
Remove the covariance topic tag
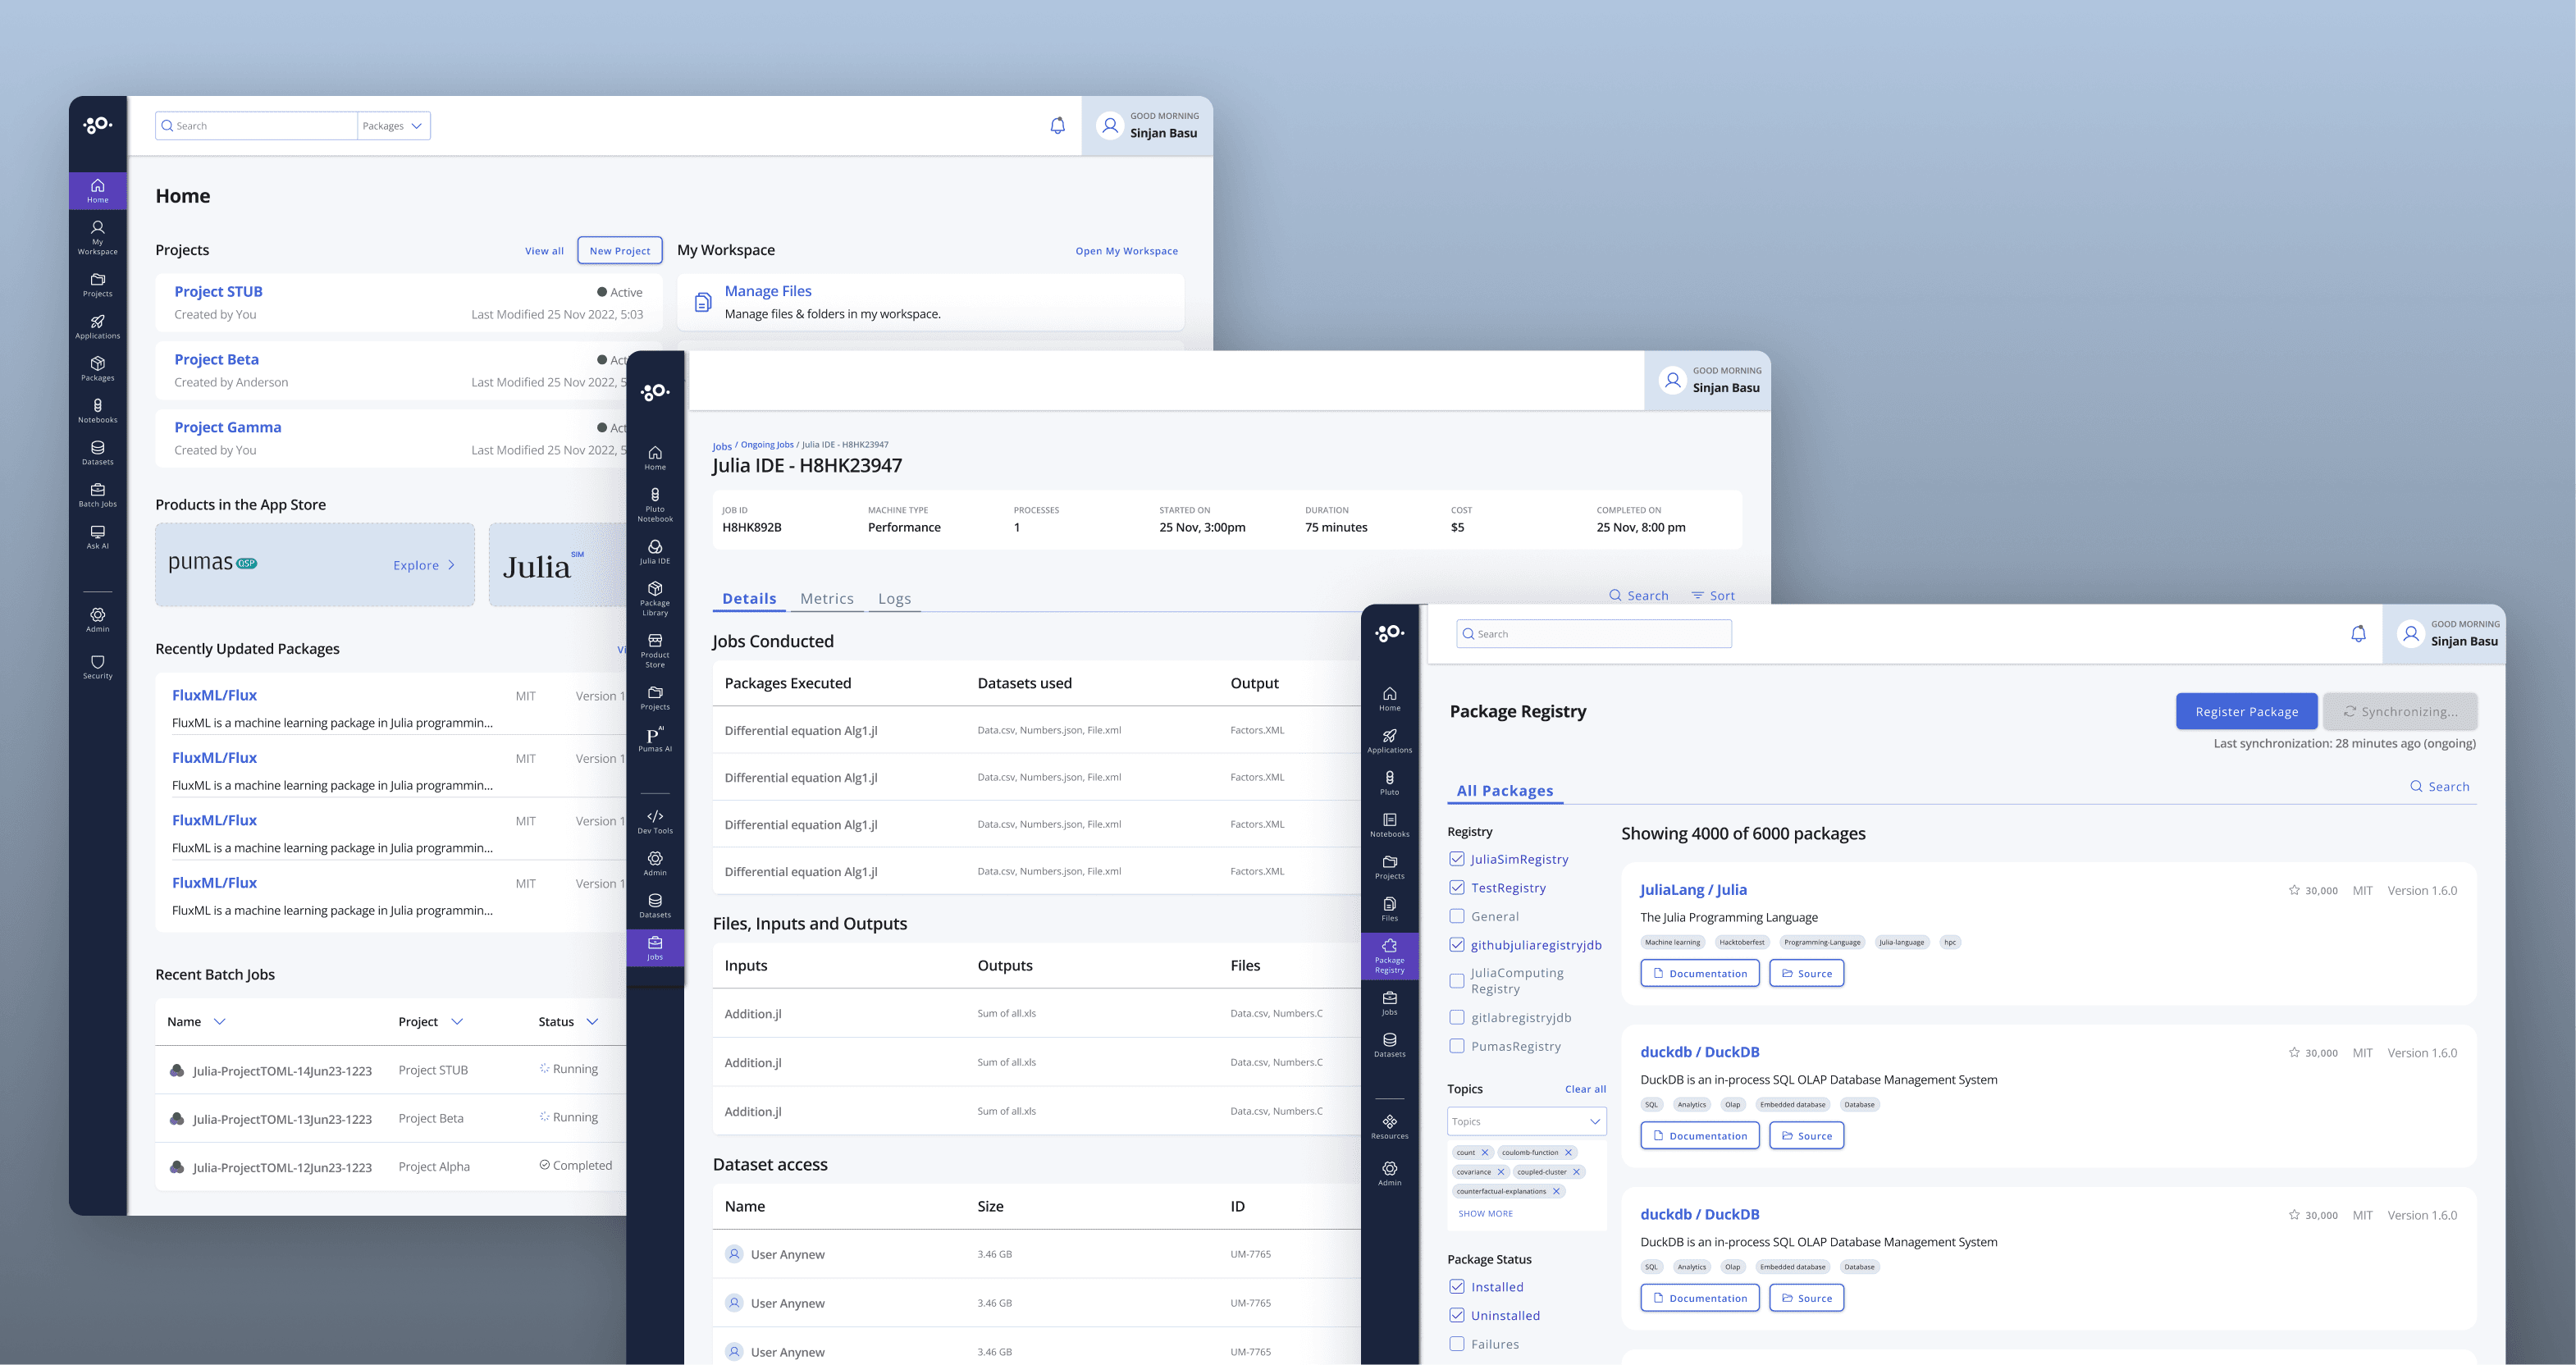coord(1501,1172)
